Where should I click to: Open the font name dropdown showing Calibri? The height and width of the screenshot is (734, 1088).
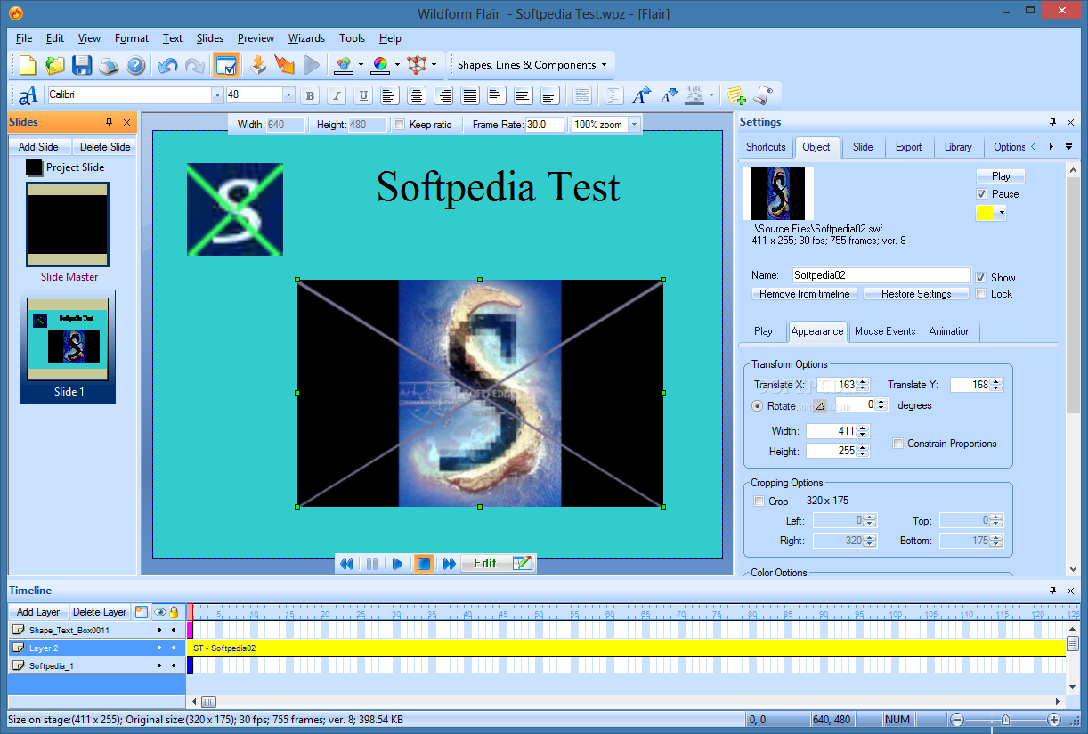217,95
